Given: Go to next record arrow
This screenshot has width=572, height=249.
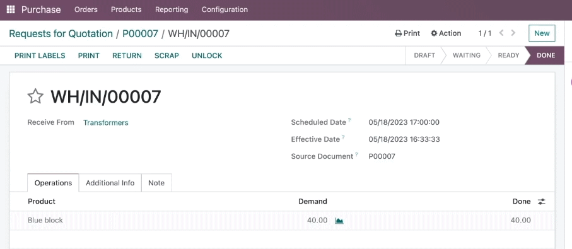Looking at the screenshot, I should click(x=513, y=33).
